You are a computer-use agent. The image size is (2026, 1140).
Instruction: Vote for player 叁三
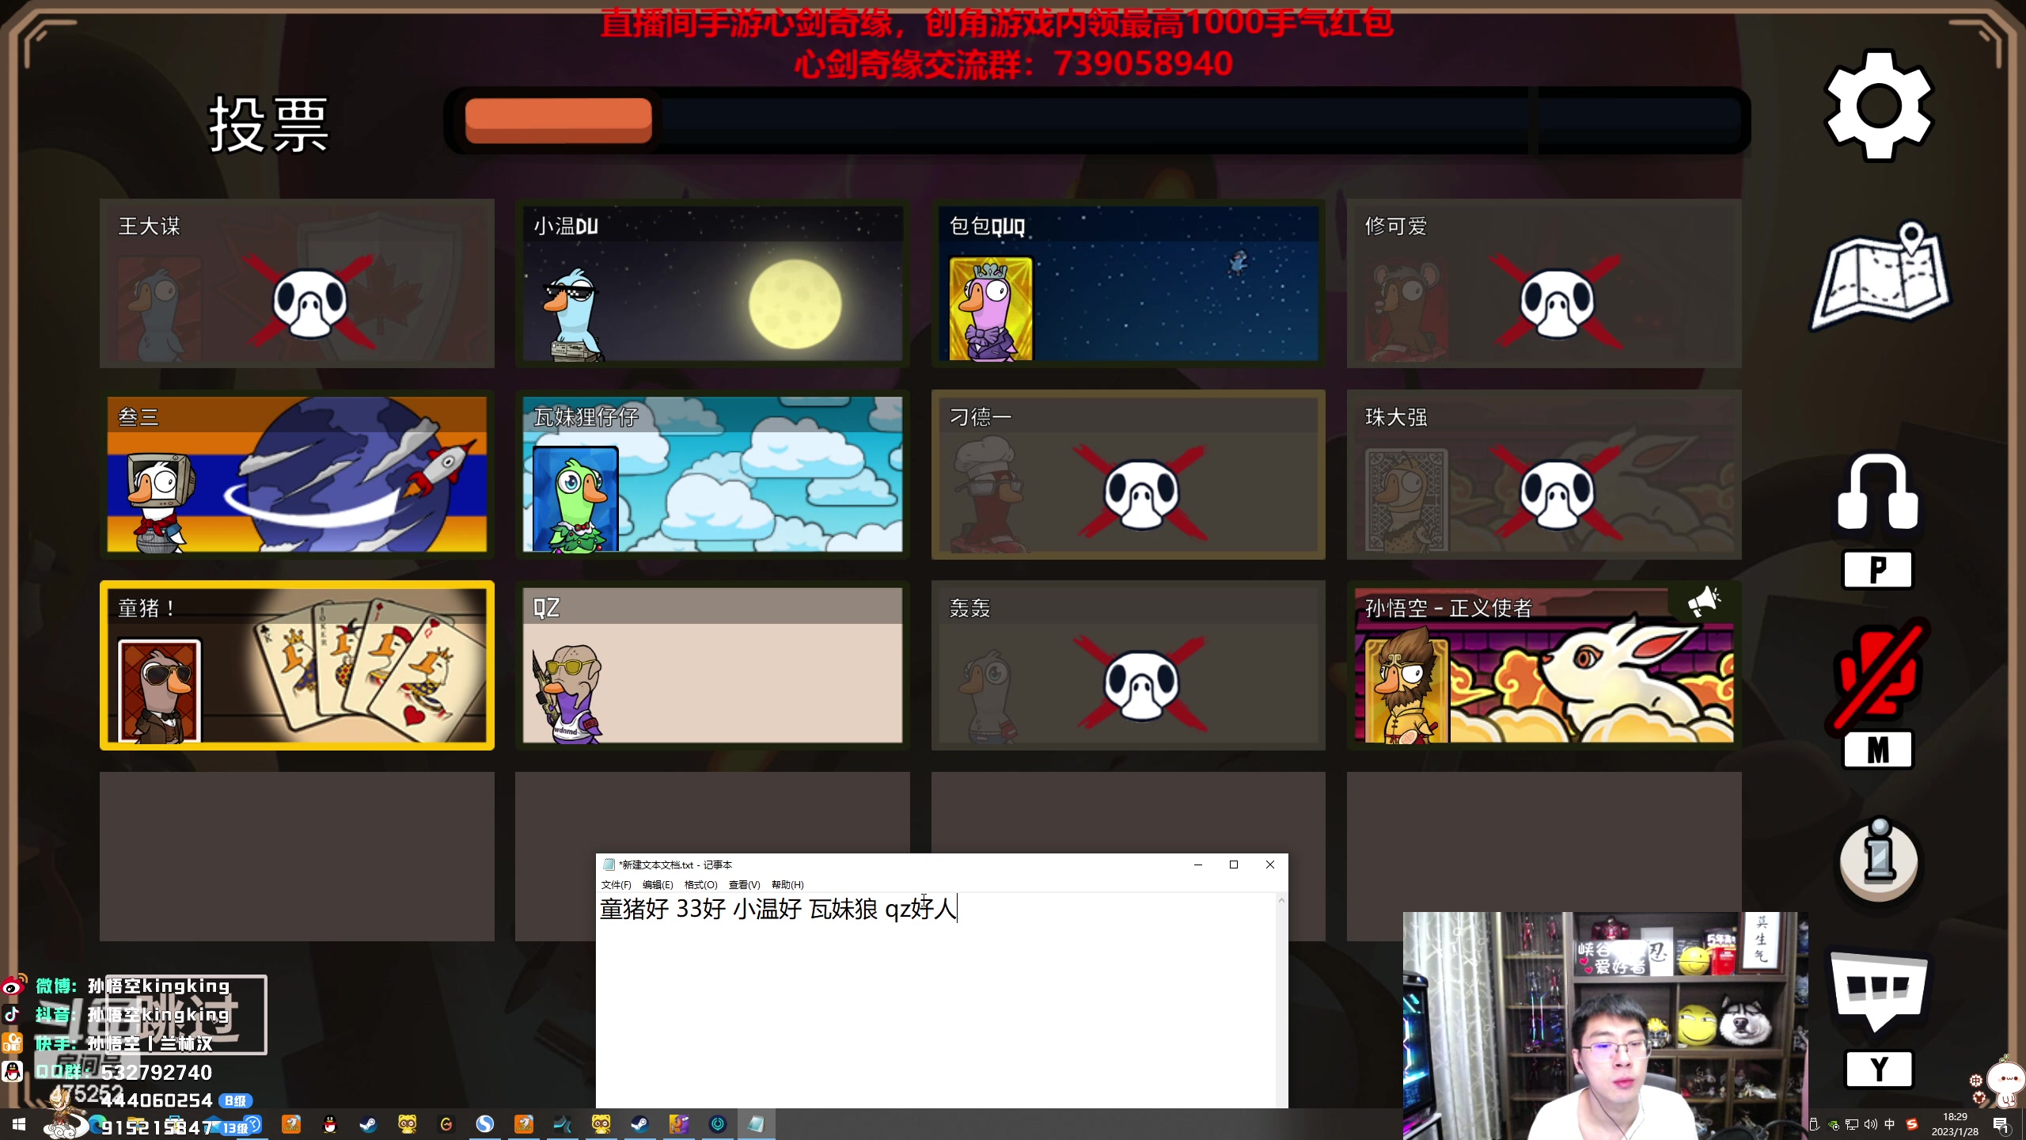click(297, 474)
